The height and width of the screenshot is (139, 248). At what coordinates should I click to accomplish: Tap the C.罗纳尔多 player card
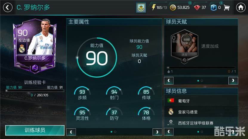(x=35, y=46)
